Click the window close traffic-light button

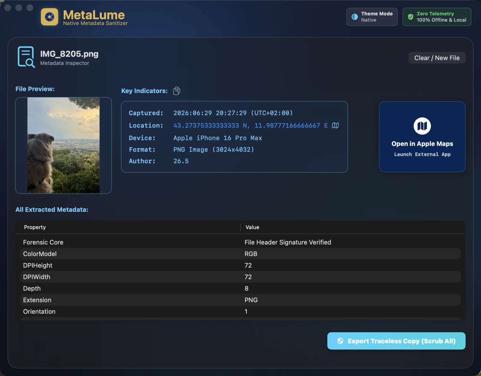point(8,8)
